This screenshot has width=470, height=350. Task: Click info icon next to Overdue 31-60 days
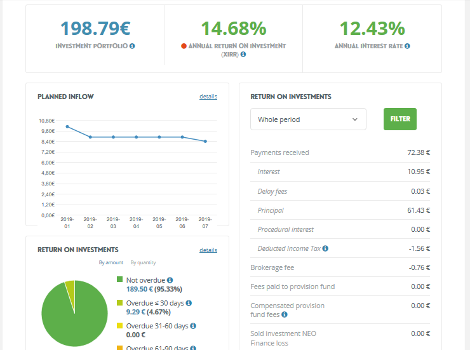pos(193,326)
